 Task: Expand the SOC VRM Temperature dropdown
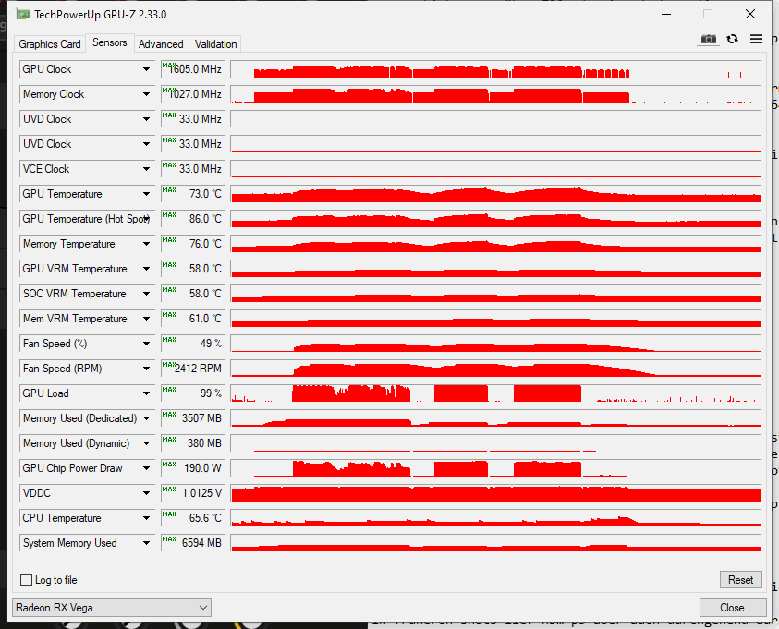[146, 294]
